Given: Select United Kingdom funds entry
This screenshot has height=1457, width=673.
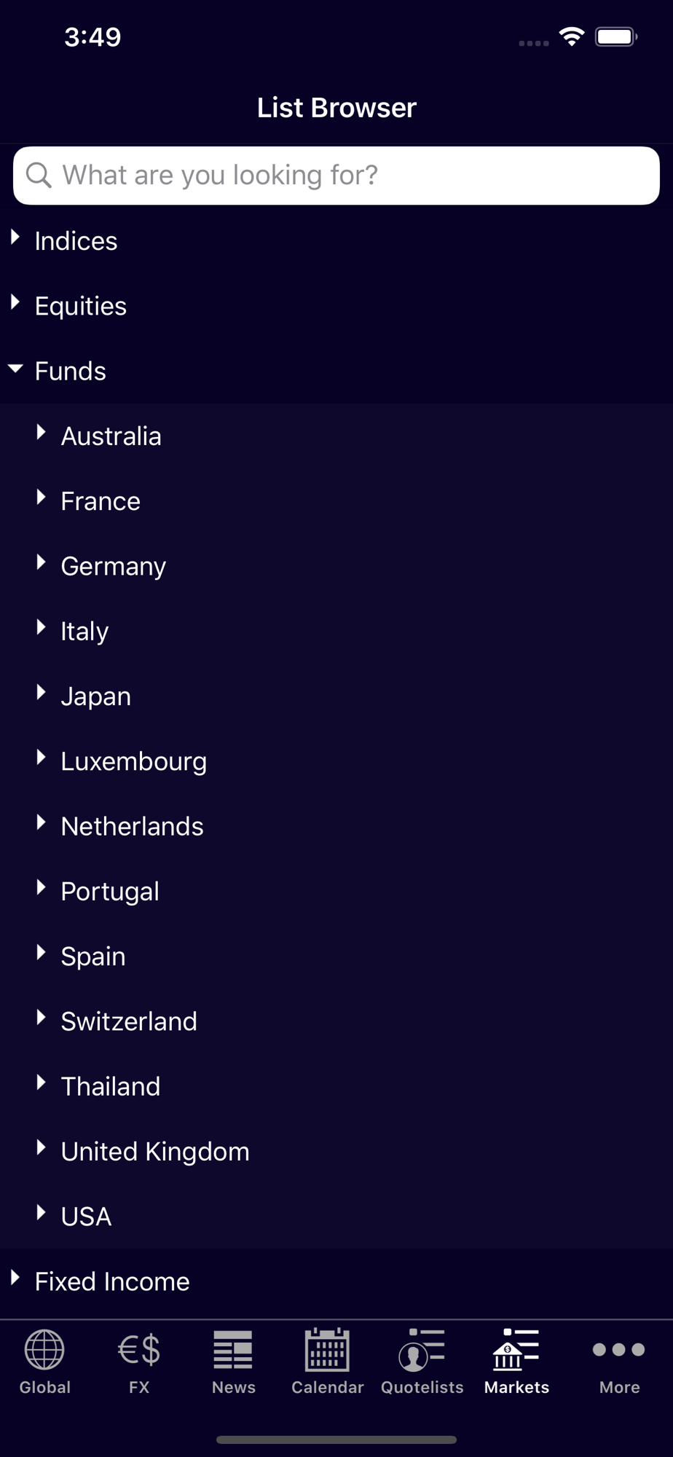Looking at the screenshot, I should [x=155, y=1151].
